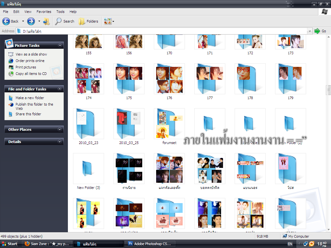Screen dimensions: 331x248
Task: Click the Copy to CD disc icon
Action: [x=11, y=74]
